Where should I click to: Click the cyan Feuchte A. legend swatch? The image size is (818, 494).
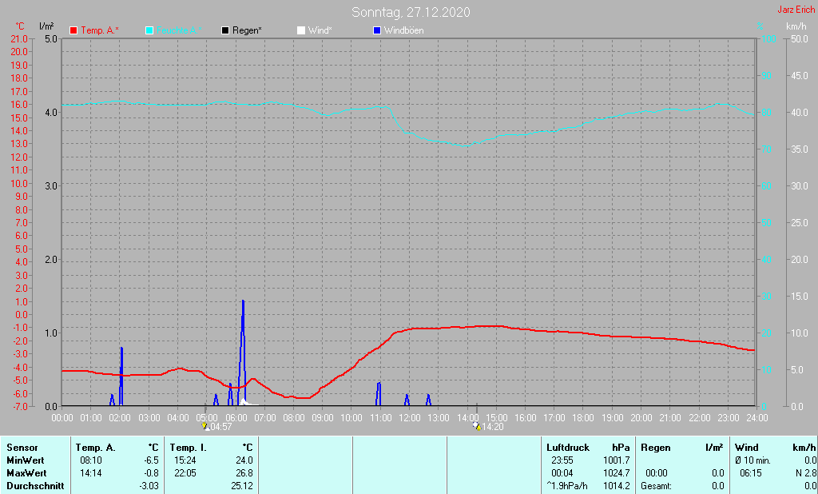coord(149,31)
